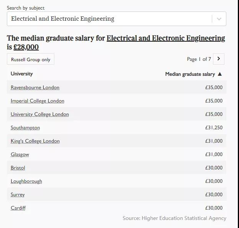Screen dimensions: 239x228
Task: Open the Ravensbourne London link
Action: point(35,88)
